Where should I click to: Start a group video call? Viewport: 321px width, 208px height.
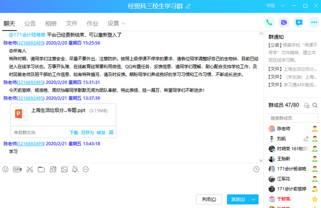point(284,22)
